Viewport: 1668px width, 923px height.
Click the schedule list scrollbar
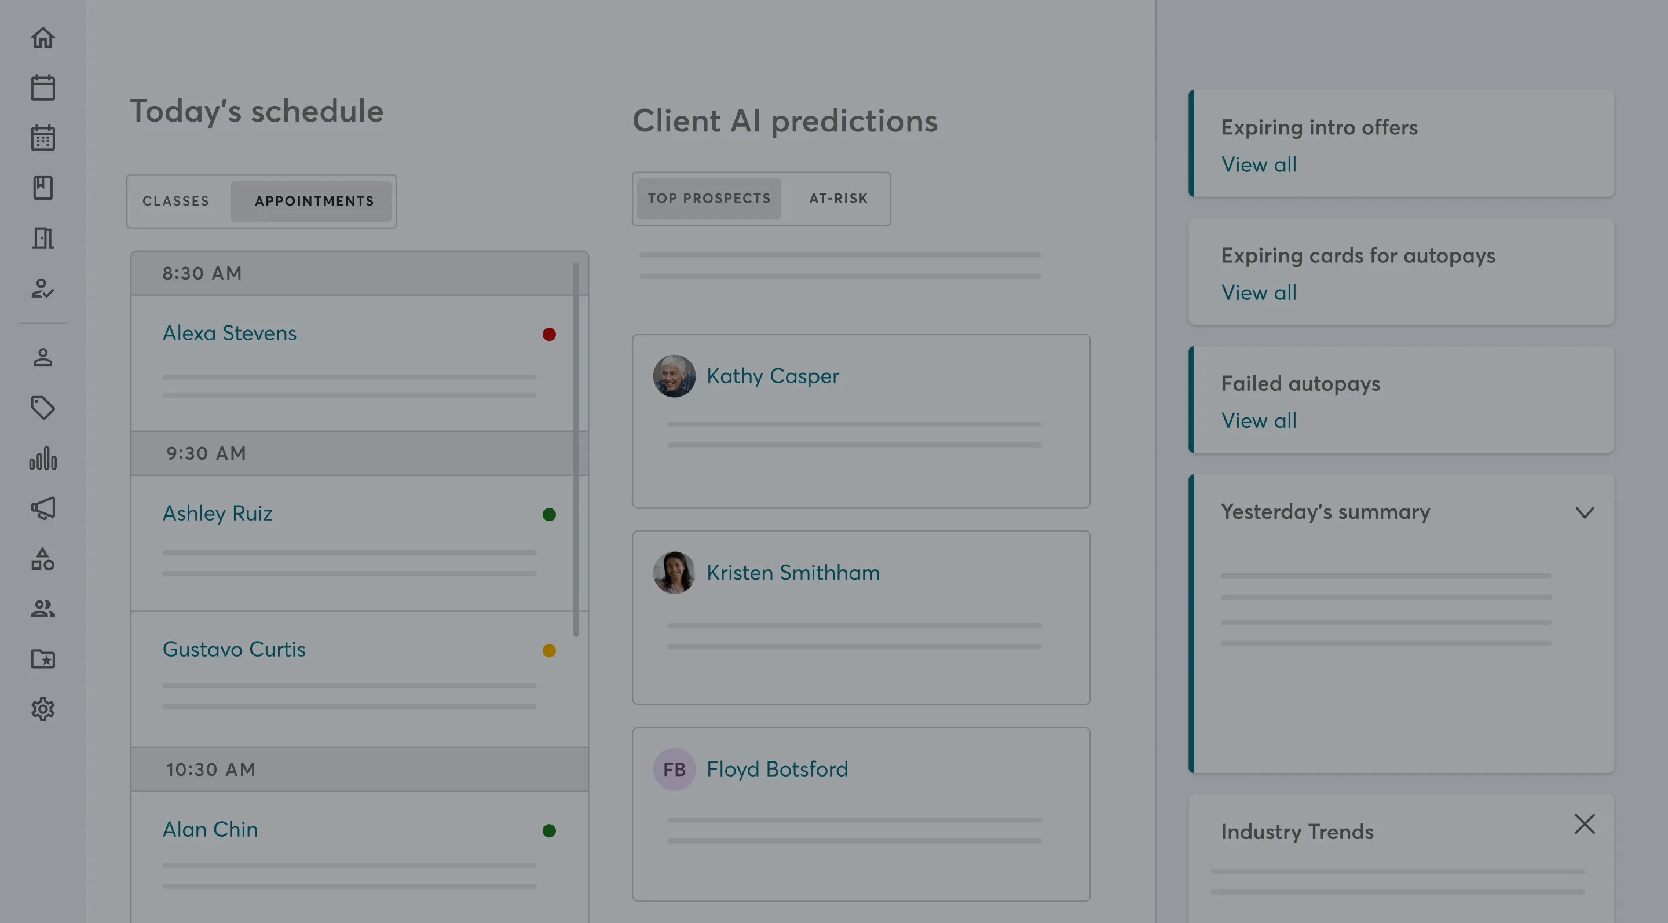(576, 449)
